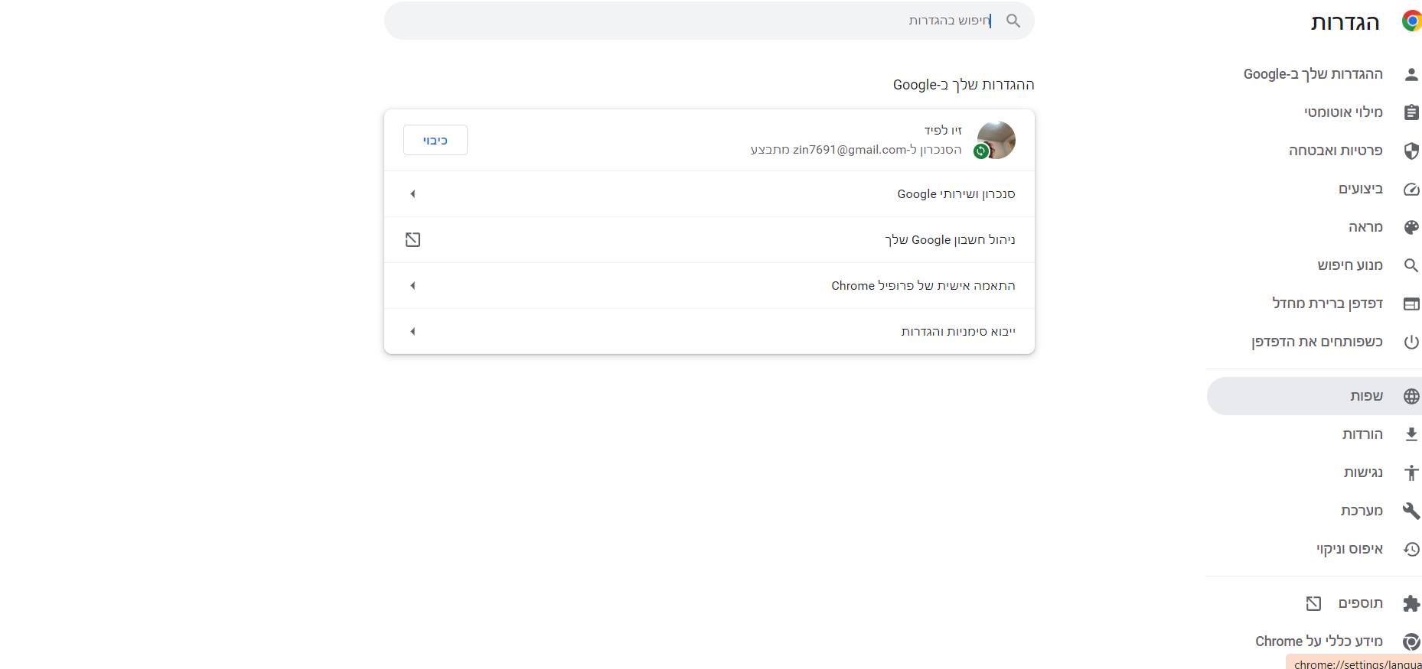
Task: Click the Chrome logo icon in the header
Action: pyautogui.click(x=1411, y=21)
